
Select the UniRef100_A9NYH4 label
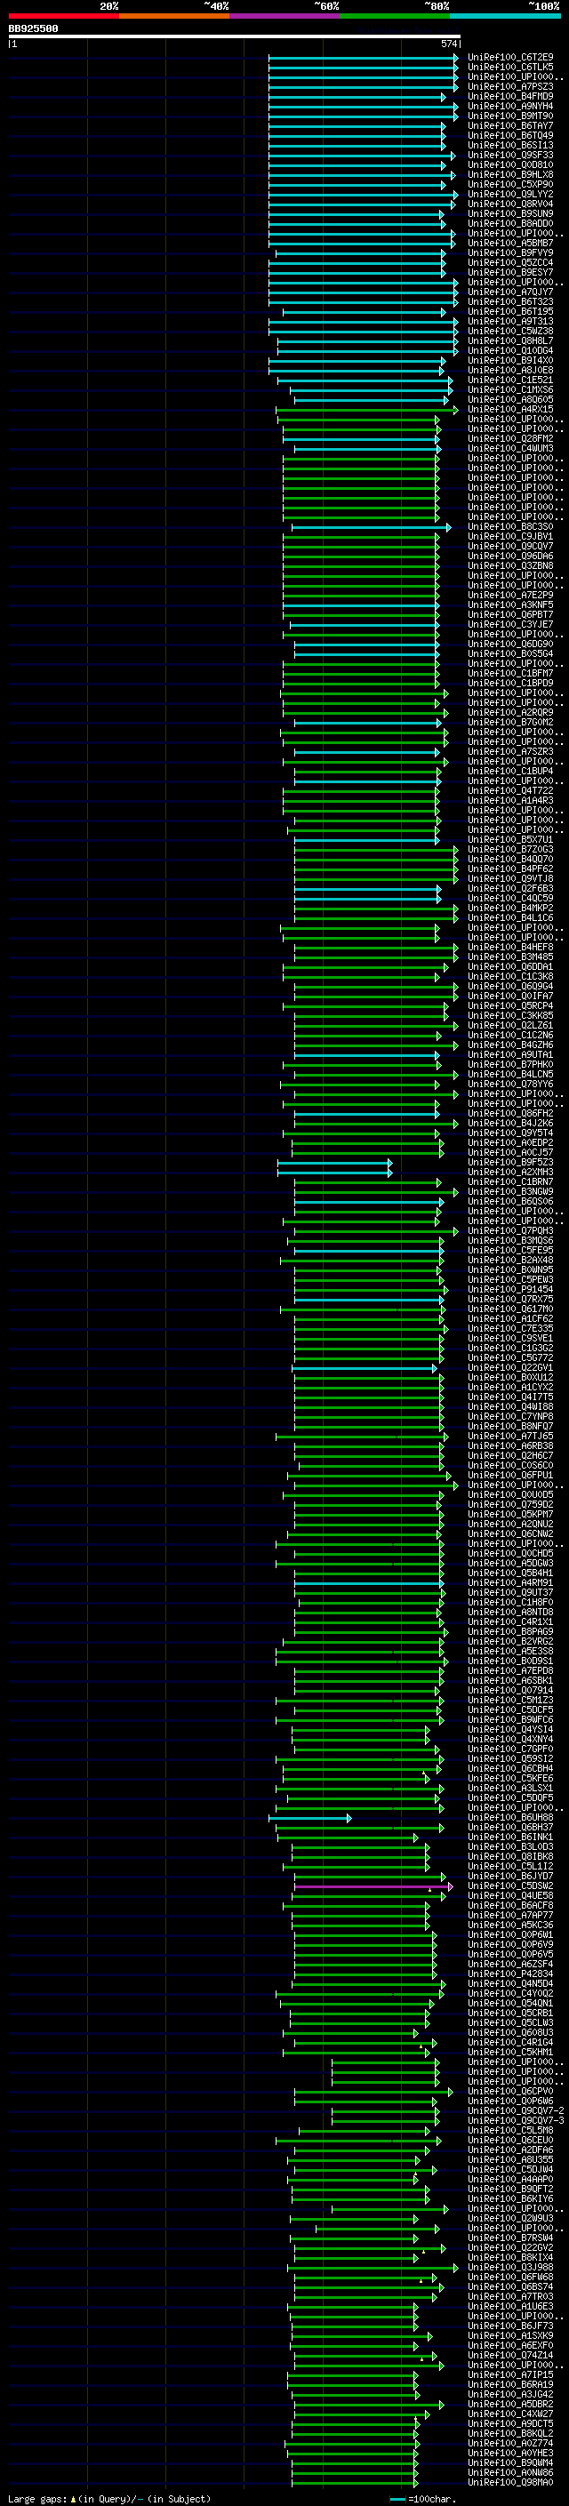coord(510,106)
